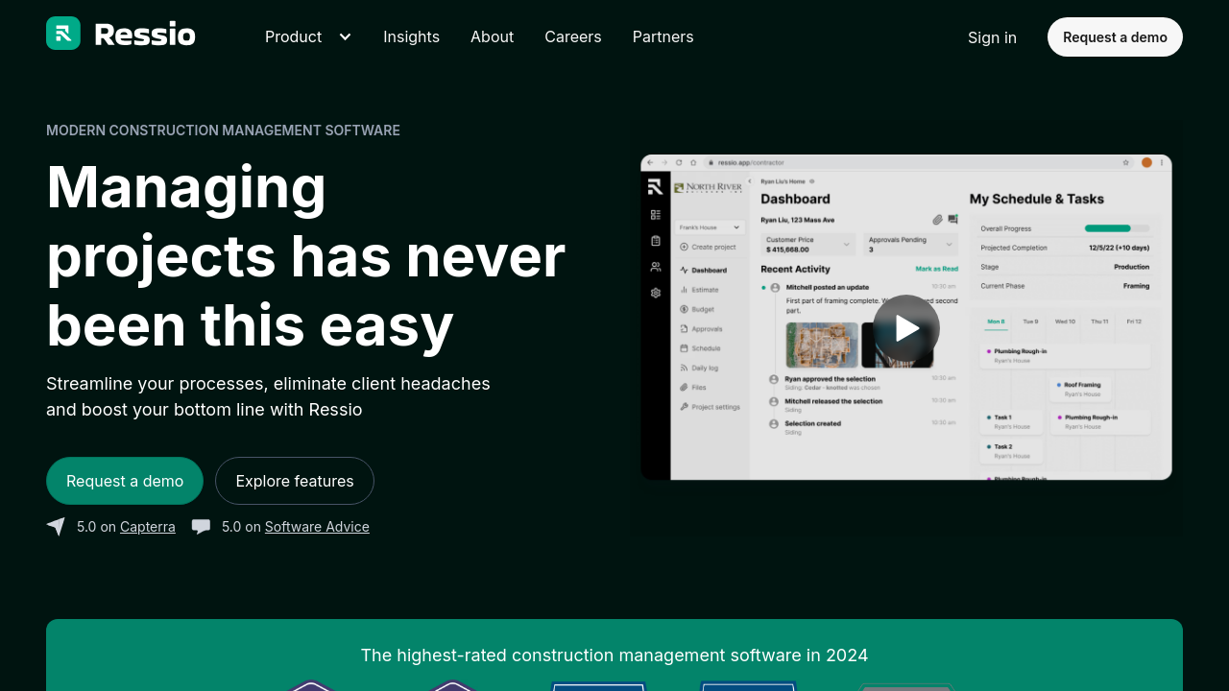The height and width of the screenshot is (691, 1229).
Task: Open the Insights nav item
Action: point(411,37)
